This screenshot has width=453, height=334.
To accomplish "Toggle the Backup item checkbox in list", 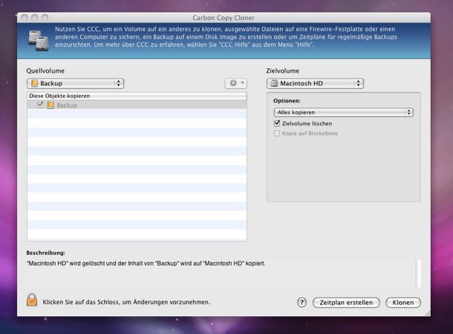I will point(40,105).
